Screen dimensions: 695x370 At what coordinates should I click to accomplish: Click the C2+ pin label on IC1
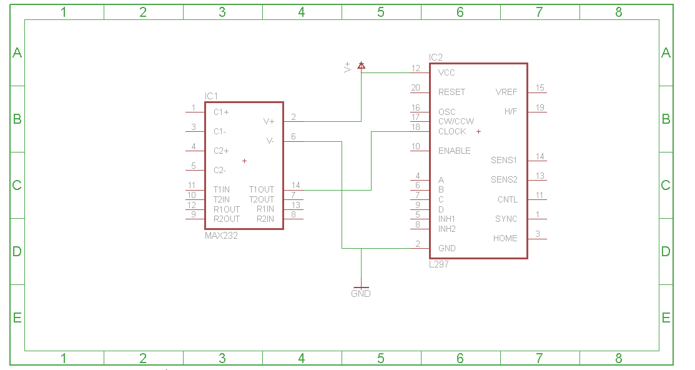tap(221, 151)
